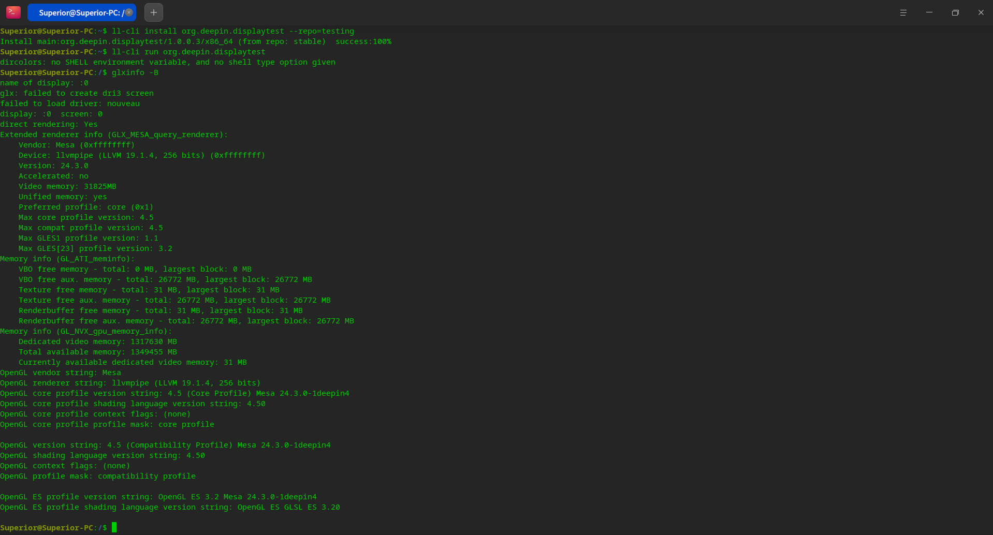Click the 'll-cli install org.deepin.displaytest --repo=testing' command

(x=233, y=31)
